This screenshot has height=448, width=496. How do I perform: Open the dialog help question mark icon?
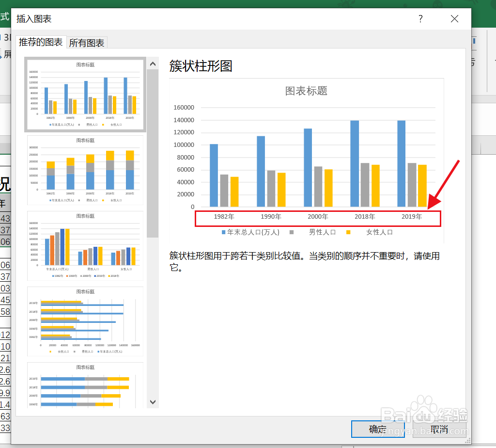coord(420,18)
